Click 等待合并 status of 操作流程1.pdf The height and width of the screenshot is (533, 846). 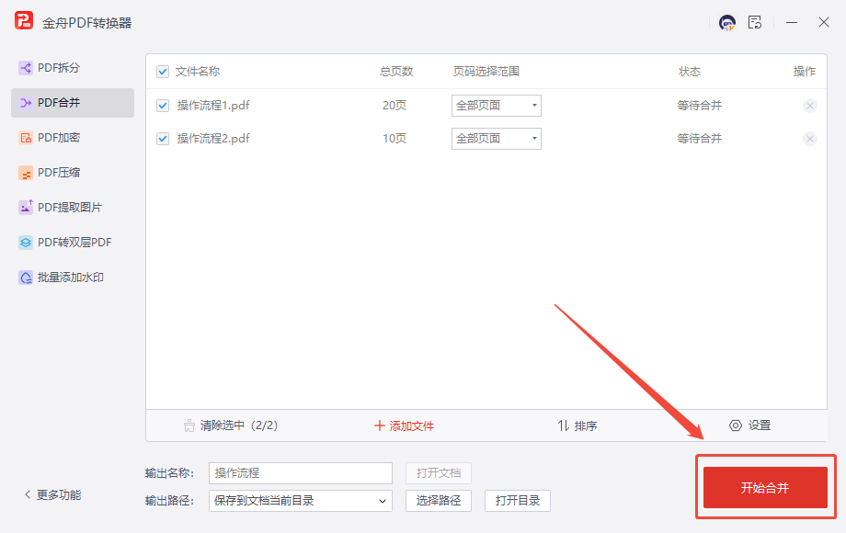pos(699,106)
